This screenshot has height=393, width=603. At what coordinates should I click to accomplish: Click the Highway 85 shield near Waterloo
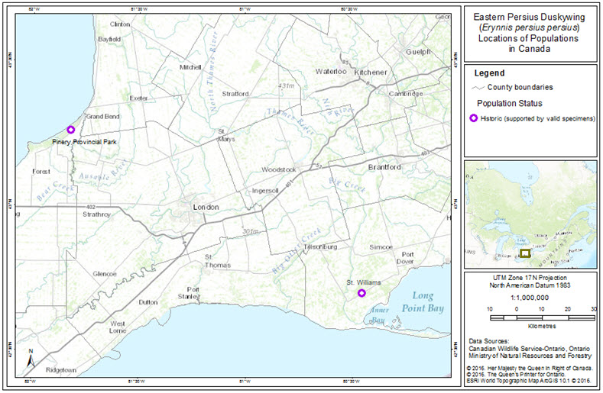click(345, 61)
